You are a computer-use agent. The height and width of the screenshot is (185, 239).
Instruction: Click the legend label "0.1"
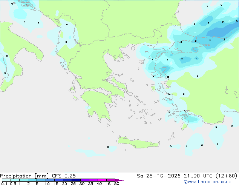[x=4, y=183]
